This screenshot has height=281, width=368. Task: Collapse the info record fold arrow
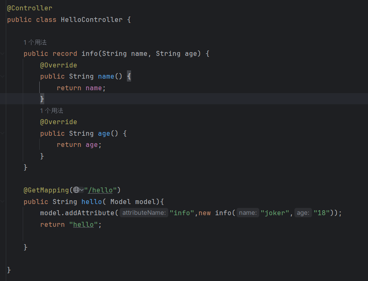[x=3, y=54]
